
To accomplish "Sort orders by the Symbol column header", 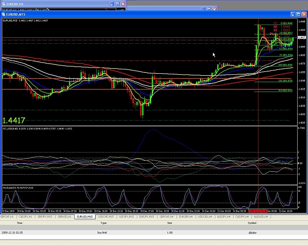I will (252, 223).
